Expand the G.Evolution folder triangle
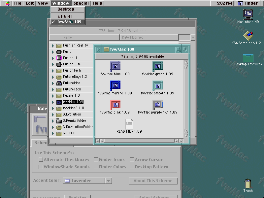264x198 pixels. click(x=53, y=115)
